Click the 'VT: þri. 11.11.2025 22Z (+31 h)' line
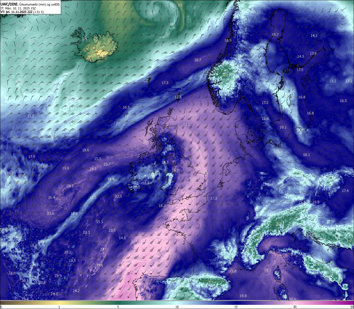Image resolution: width=354 pixels, height=309 pixels. [x=22, y=12]
